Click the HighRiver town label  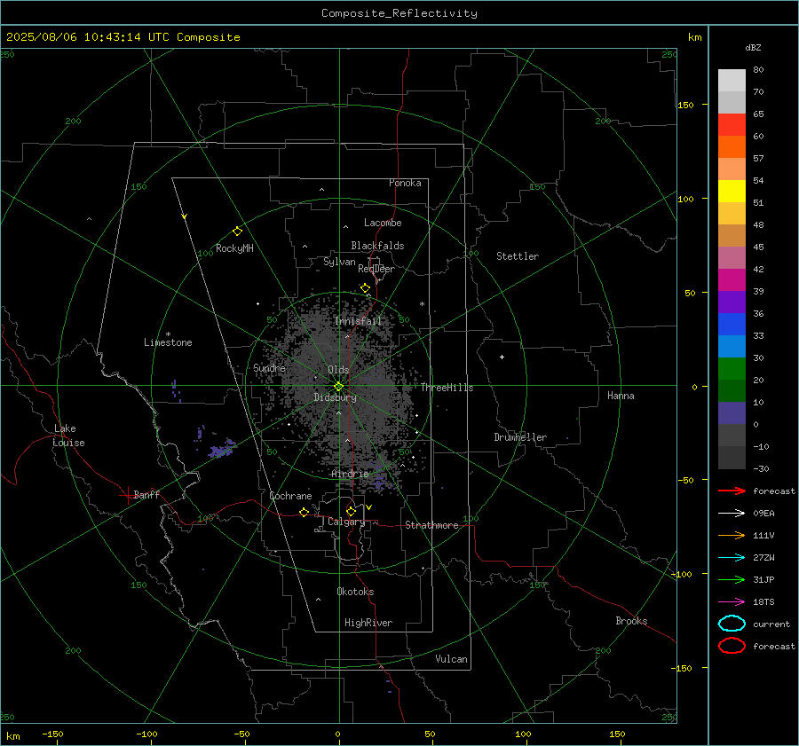[x=368, y=623]
